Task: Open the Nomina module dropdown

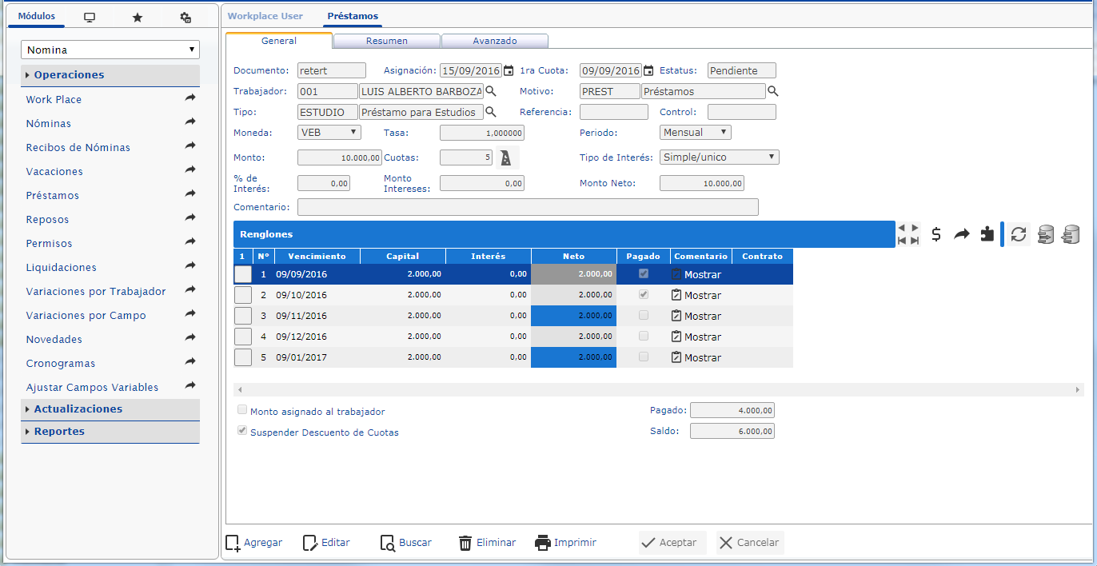Action: (110, 50)
